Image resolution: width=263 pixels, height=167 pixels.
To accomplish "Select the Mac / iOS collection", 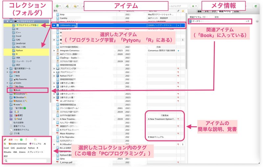I will (x=21, y=47).
